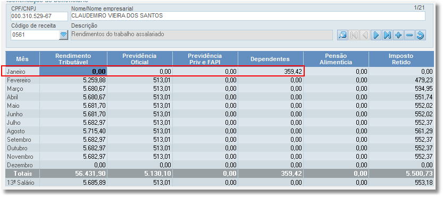The image size is (443, 197).
Task: Click the Descrição field Rendimentos do trabalho
Action: pos(202,35)
